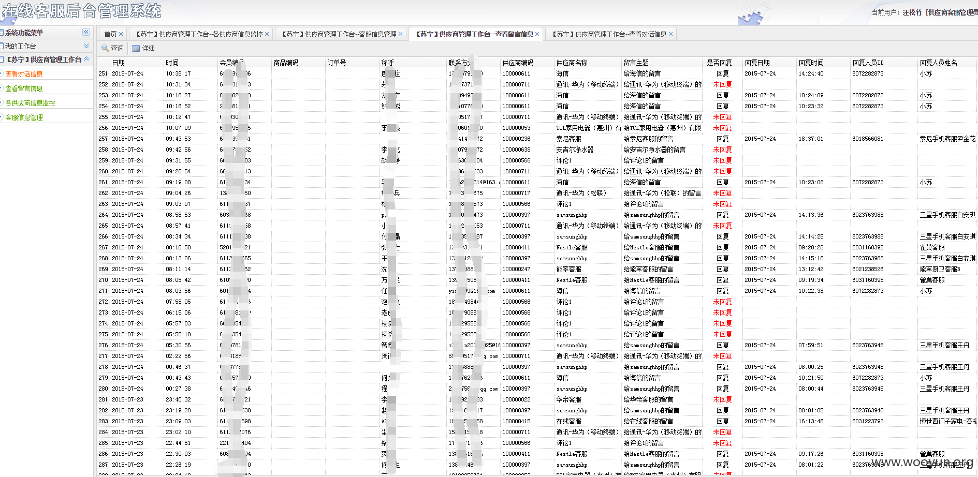Click 在线客服 supplier in row 283
Image resolution: width=978 pixels, height=477 pixels.
(x=568, y=421)
